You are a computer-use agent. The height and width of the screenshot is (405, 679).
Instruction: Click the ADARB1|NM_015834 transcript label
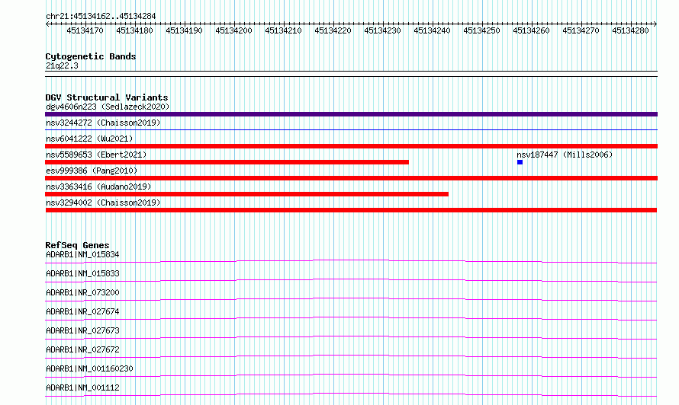(x=82, y=254)
